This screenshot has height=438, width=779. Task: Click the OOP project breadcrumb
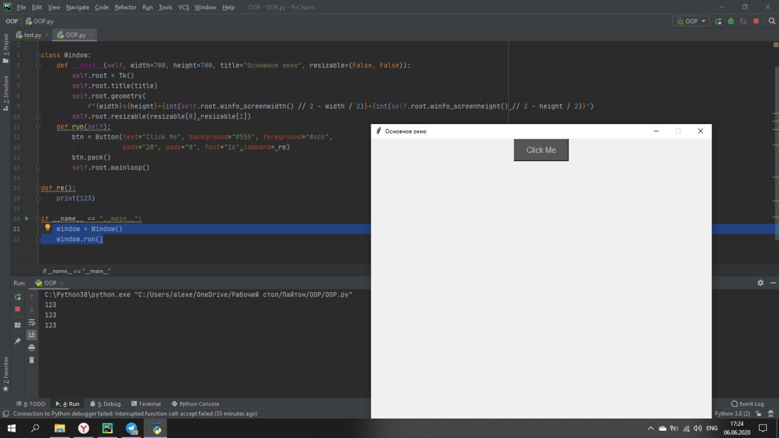tap(12, 21)
